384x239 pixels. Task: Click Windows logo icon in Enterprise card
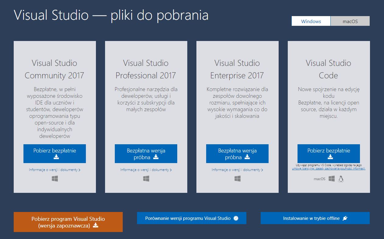click(x=238, y=179)
